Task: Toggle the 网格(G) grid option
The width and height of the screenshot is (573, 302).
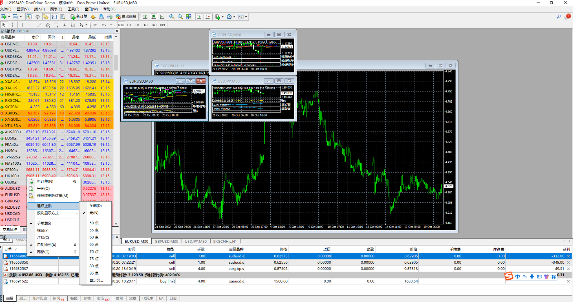Action: click(43, 252)
